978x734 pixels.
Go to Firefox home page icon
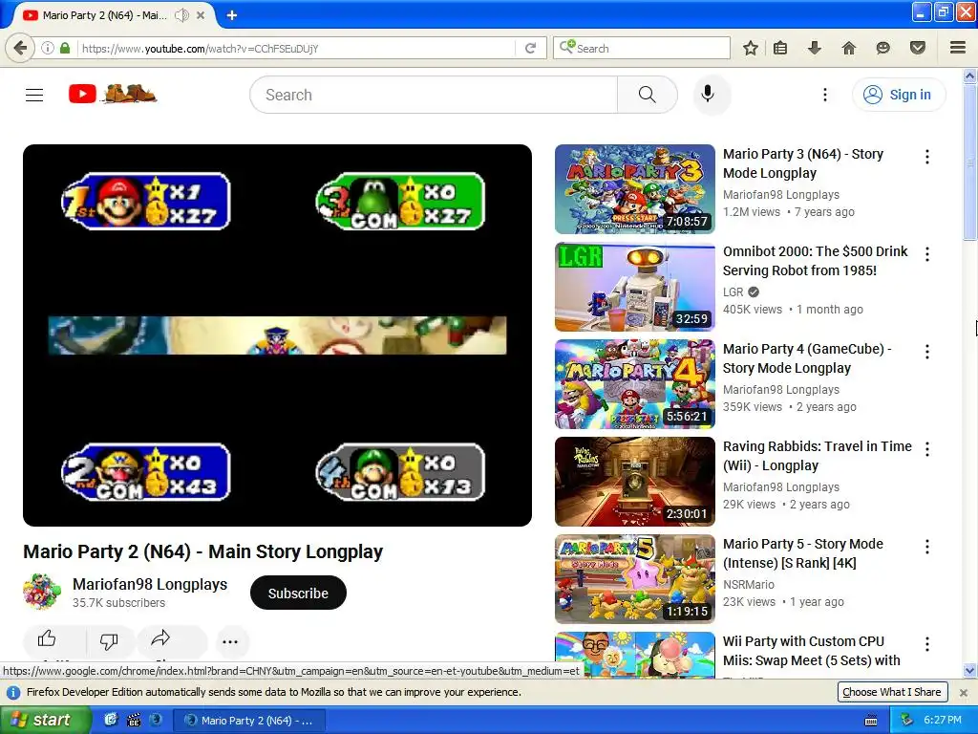[848, 48]
